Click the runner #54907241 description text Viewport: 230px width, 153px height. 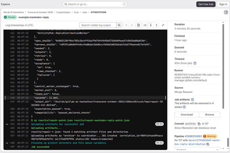(x=197, y=77)
